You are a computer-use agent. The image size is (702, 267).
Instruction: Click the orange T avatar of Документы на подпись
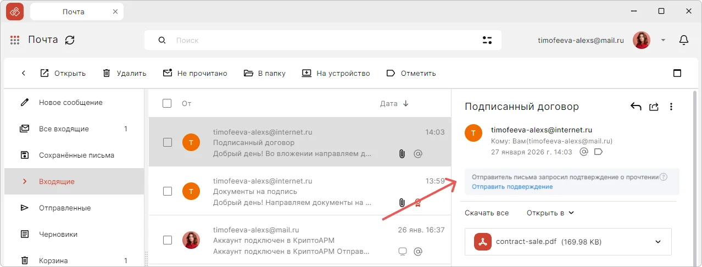click(191, 191)
